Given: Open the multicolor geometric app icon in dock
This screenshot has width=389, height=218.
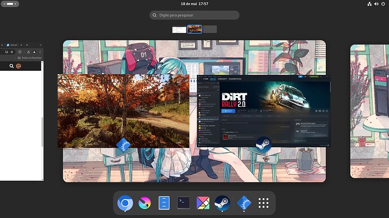Looking at the screenshot, I should coord(203,203).
